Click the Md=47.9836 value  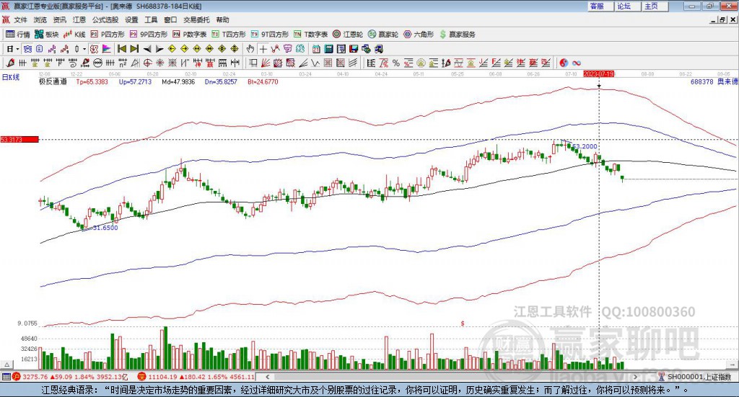pyautogui.click(x=178, y=81)
